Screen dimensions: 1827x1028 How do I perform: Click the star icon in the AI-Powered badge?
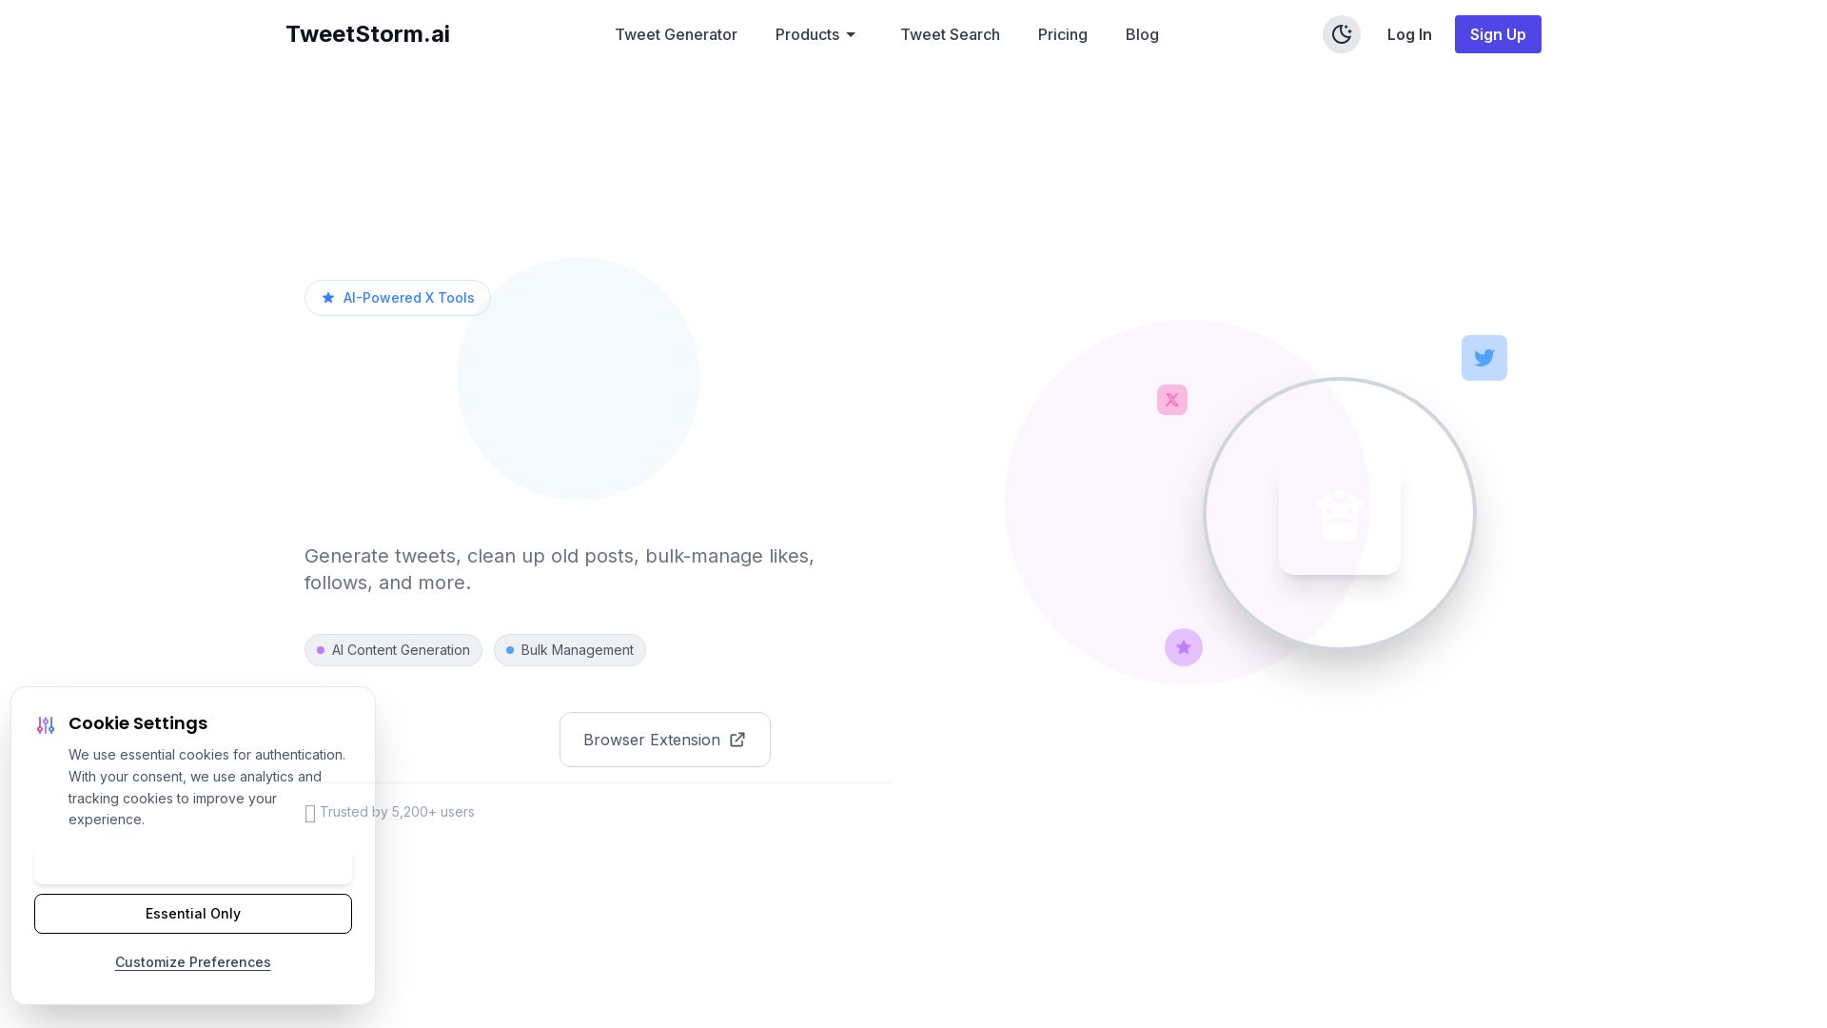(x=328, y=298)
